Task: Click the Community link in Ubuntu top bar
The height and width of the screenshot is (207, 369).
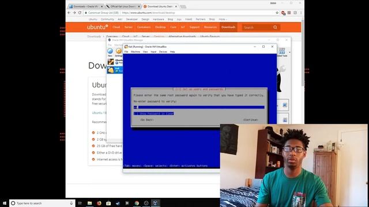Action: [107, 19]
